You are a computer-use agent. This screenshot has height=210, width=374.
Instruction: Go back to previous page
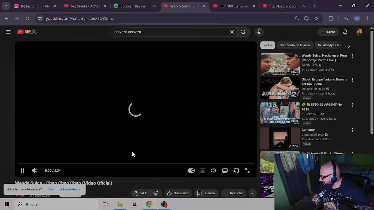(6, 18)
